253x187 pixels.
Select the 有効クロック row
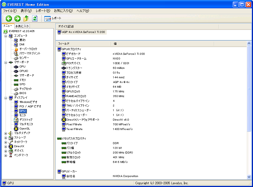(x=151, y=157)
